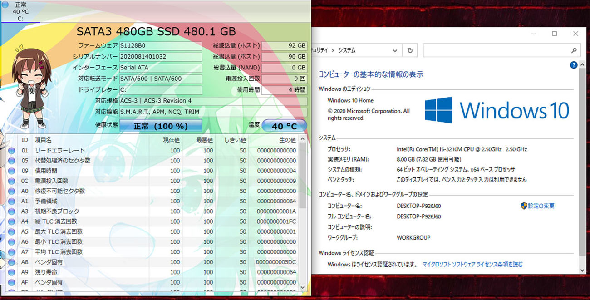This screenshot has height=300, width=590.
Task: Click the S.M.A.R.T. list scroll down arrow
Action: pyautogui.click(x=303, y=287)
